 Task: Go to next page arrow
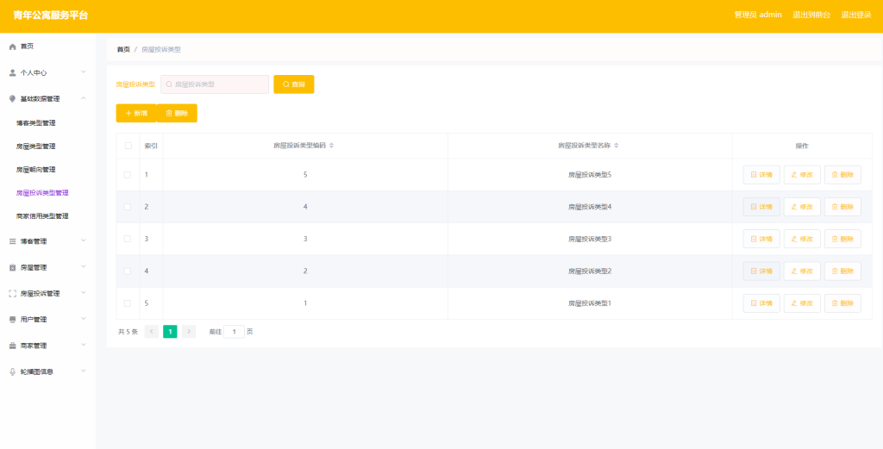click(x=189, y=332)
